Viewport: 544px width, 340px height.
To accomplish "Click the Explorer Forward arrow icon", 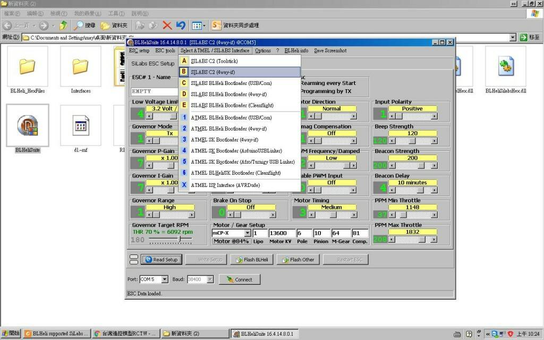I will (x=44, y=25).
